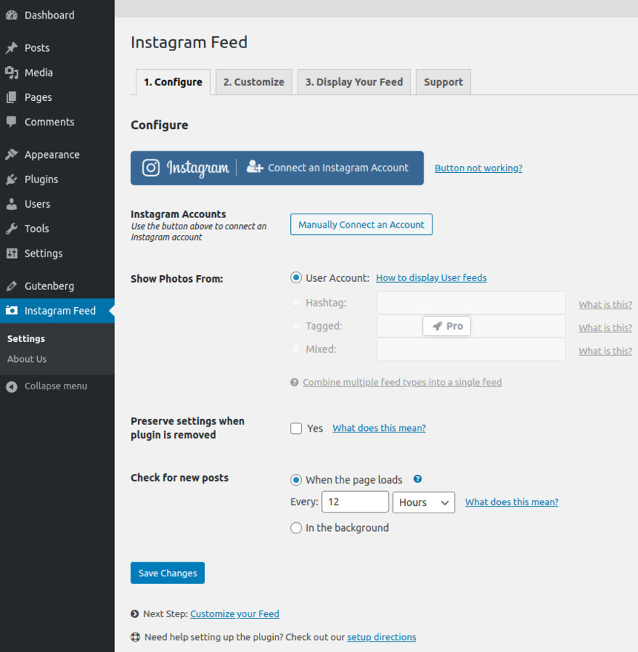The width and height of the screenshot is (638, 652).
Task: Click the Collapse menu arrow icon
Action: [12, 386]
